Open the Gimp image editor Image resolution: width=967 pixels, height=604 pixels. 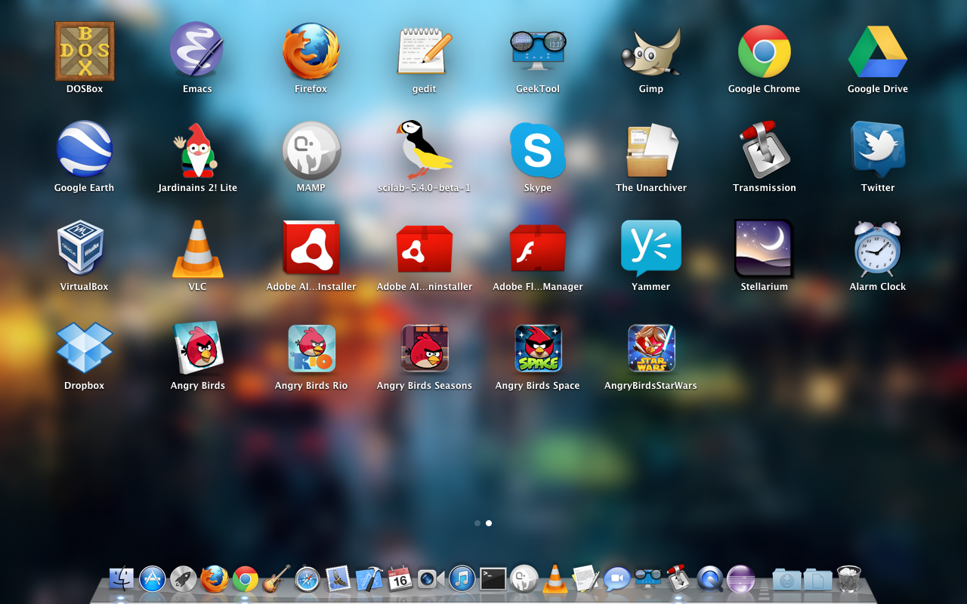click(651, 51)
